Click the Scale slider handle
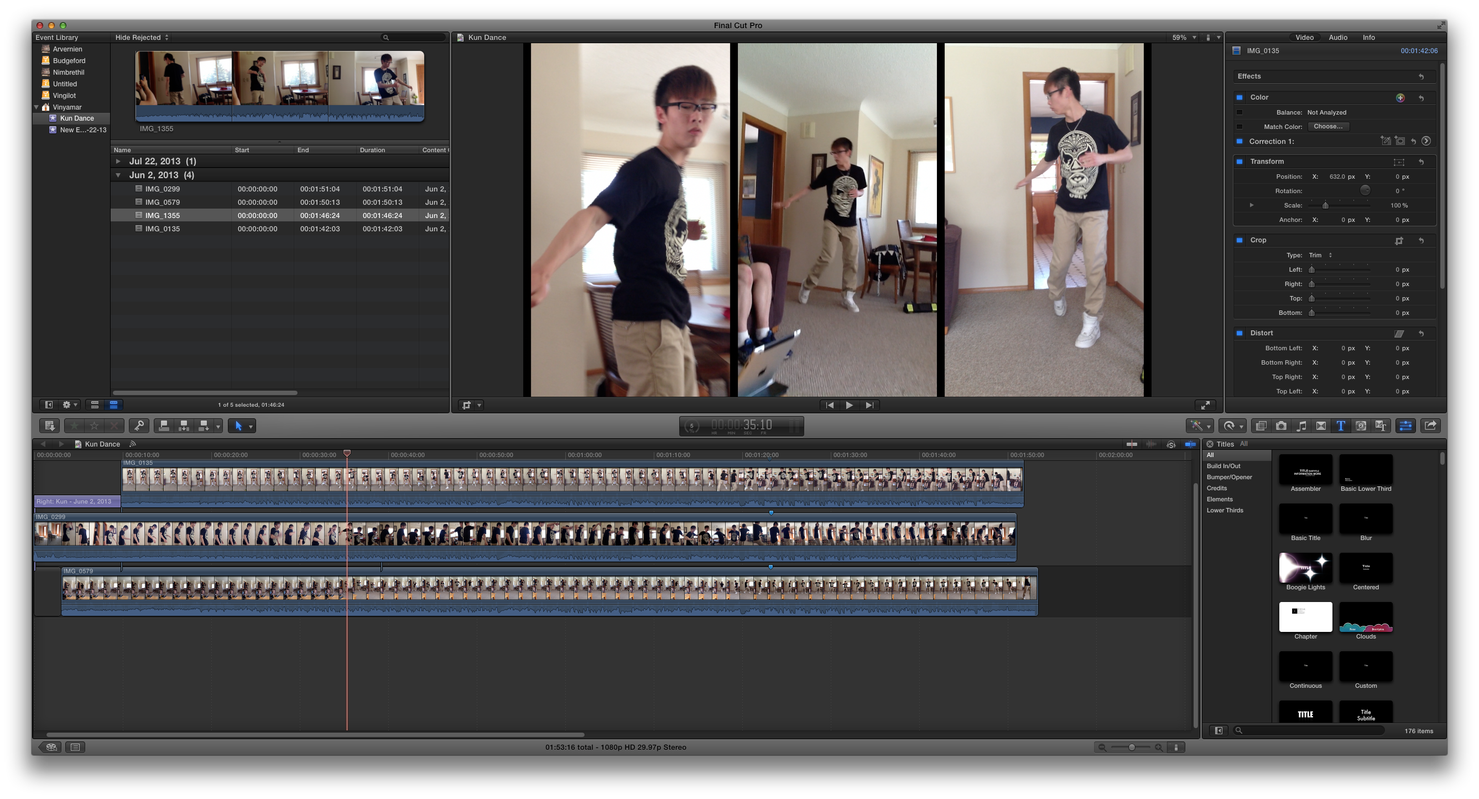The width and height of the screenshot is (1479, 799). click(x=1325, y=206)
